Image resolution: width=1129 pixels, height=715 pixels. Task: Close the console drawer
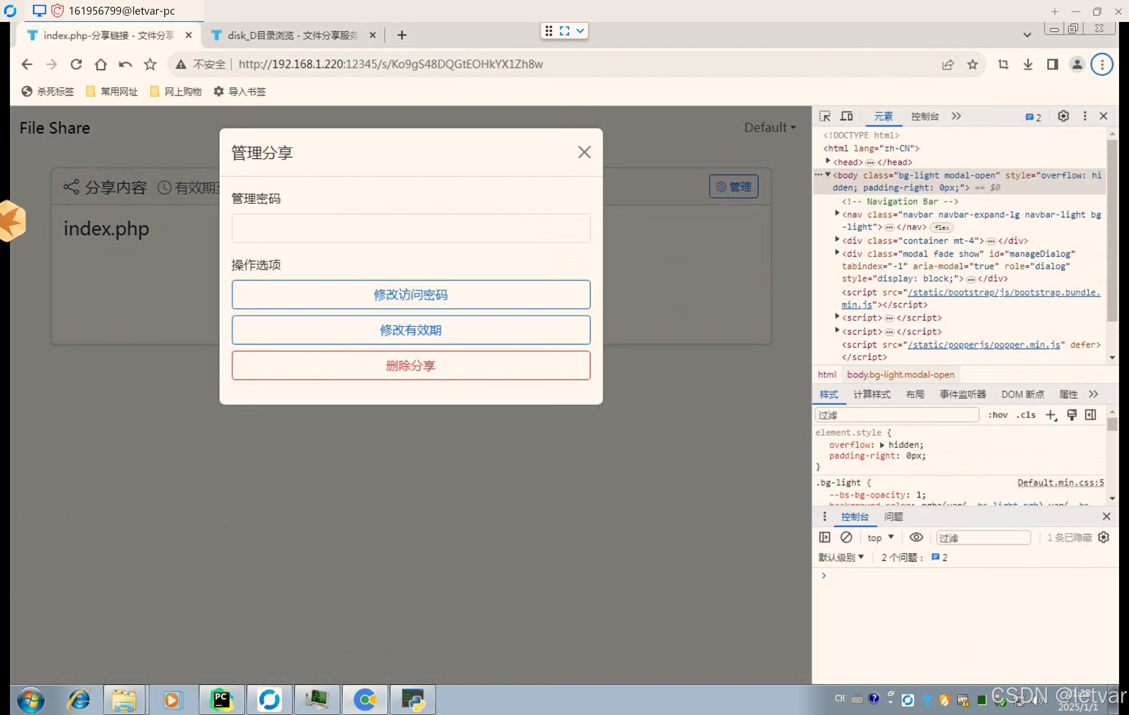[x=1106, y=516]
